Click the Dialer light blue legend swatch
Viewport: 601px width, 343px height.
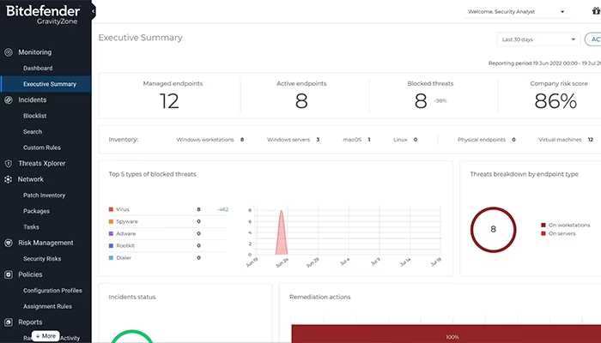click(x=111, y=258)
